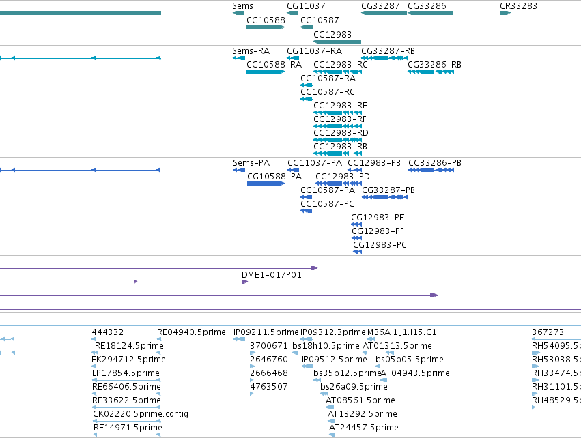581x438 pixels.
Task: Click the RE14971.5prime EST label
Action: pos(128,428)
